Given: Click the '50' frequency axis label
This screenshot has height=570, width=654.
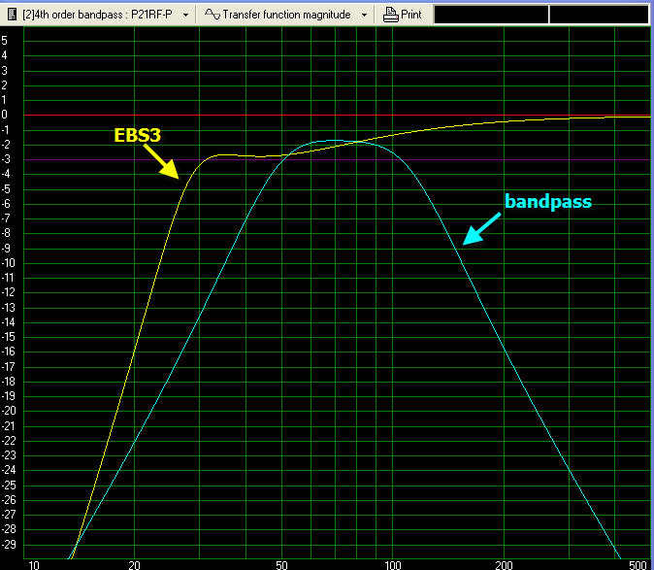Looking at the screenshot, I should click(282, 565).
